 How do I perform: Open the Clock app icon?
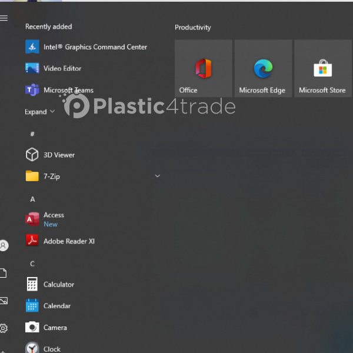[32, 348]
